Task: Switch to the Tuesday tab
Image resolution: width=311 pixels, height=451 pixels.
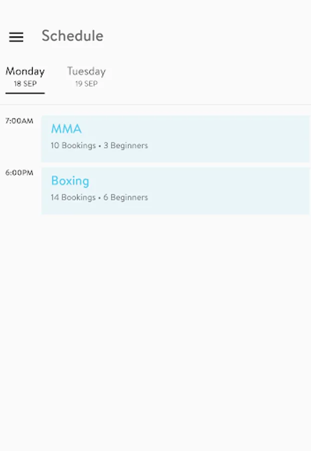Action: pyautogui.click(x=86, y=72)
